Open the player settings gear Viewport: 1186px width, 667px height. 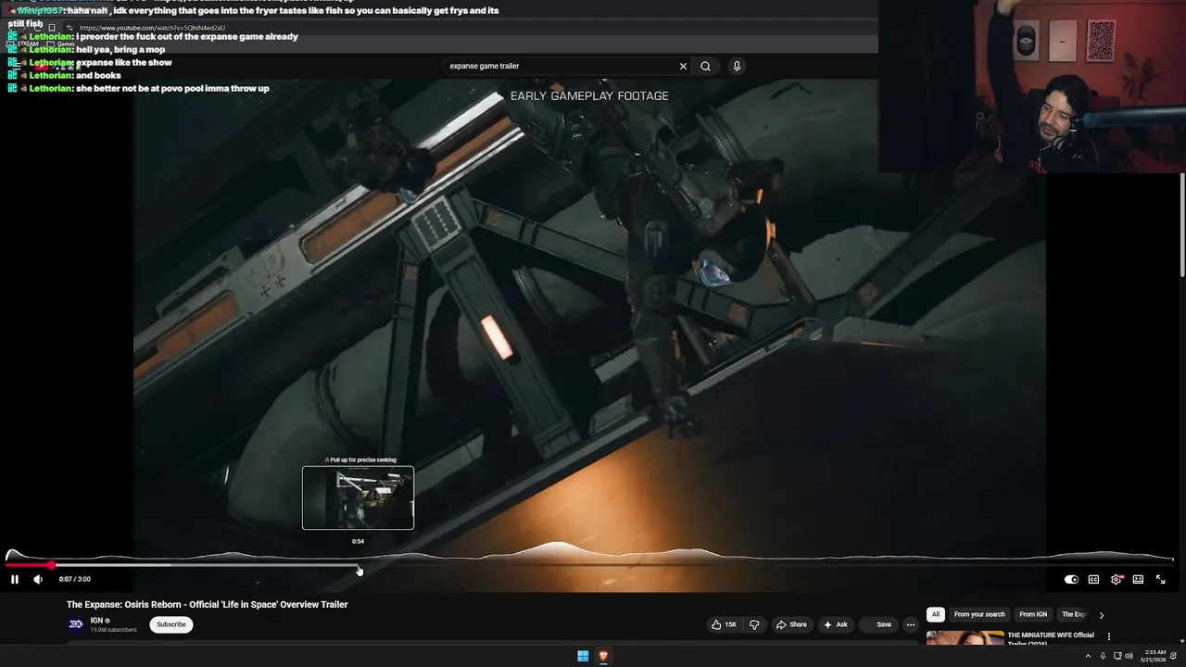tap(1117, 579)
